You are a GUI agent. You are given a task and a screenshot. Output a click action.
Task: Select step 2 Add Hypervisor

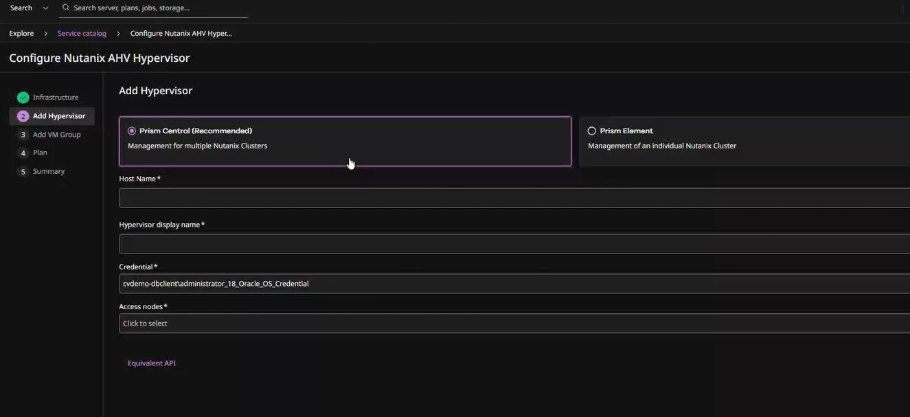[x=52, y=116]
